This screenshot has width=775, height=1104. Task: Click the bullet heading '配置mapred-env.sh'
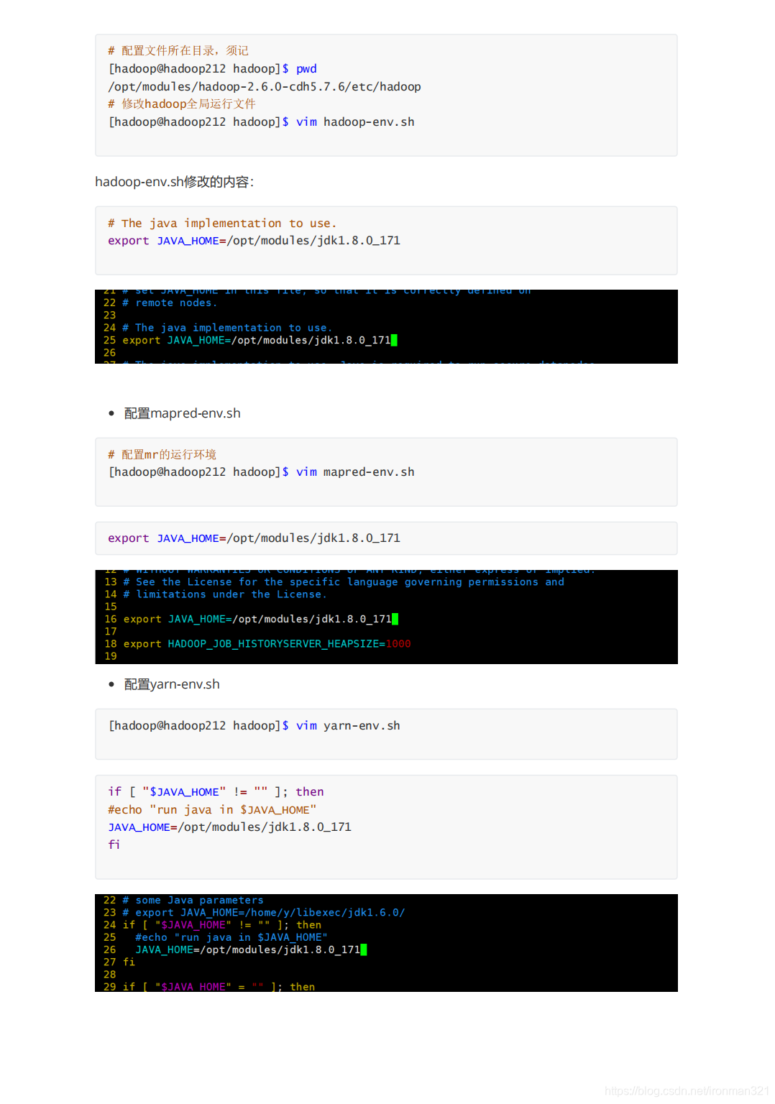183,413
